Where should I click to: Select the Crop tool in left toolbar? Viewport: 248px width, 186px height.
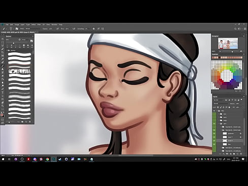coord(3,52)
